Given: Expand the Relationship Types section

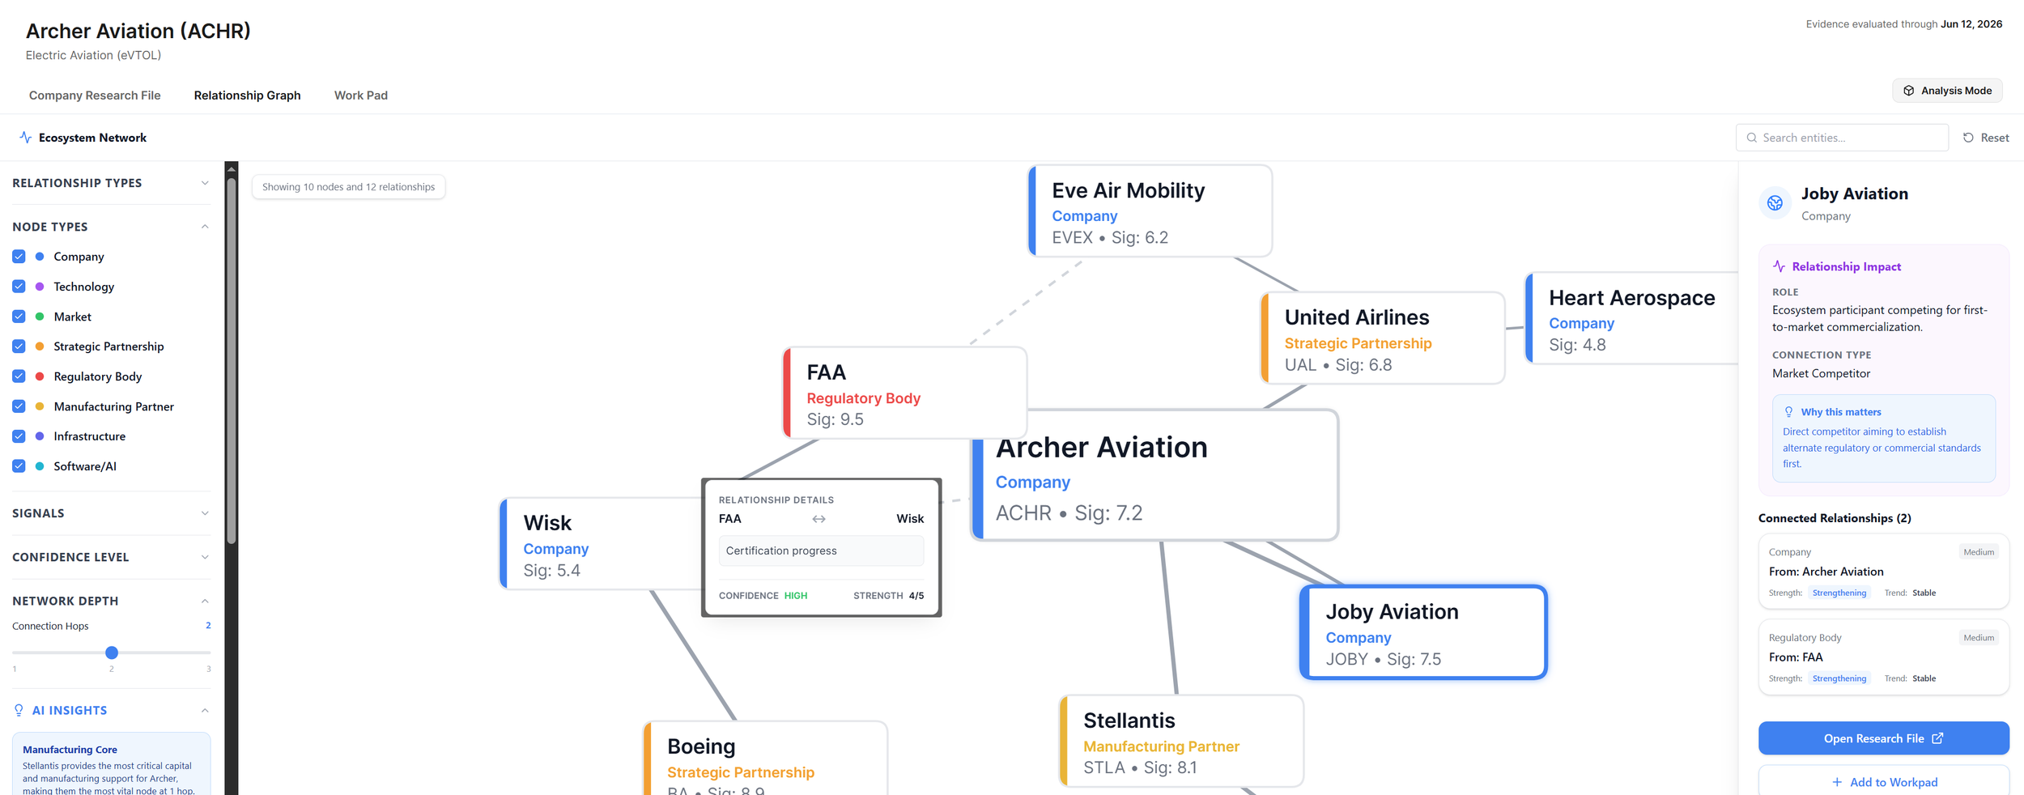Looking at the screenshot, I should tap(111, 183).
